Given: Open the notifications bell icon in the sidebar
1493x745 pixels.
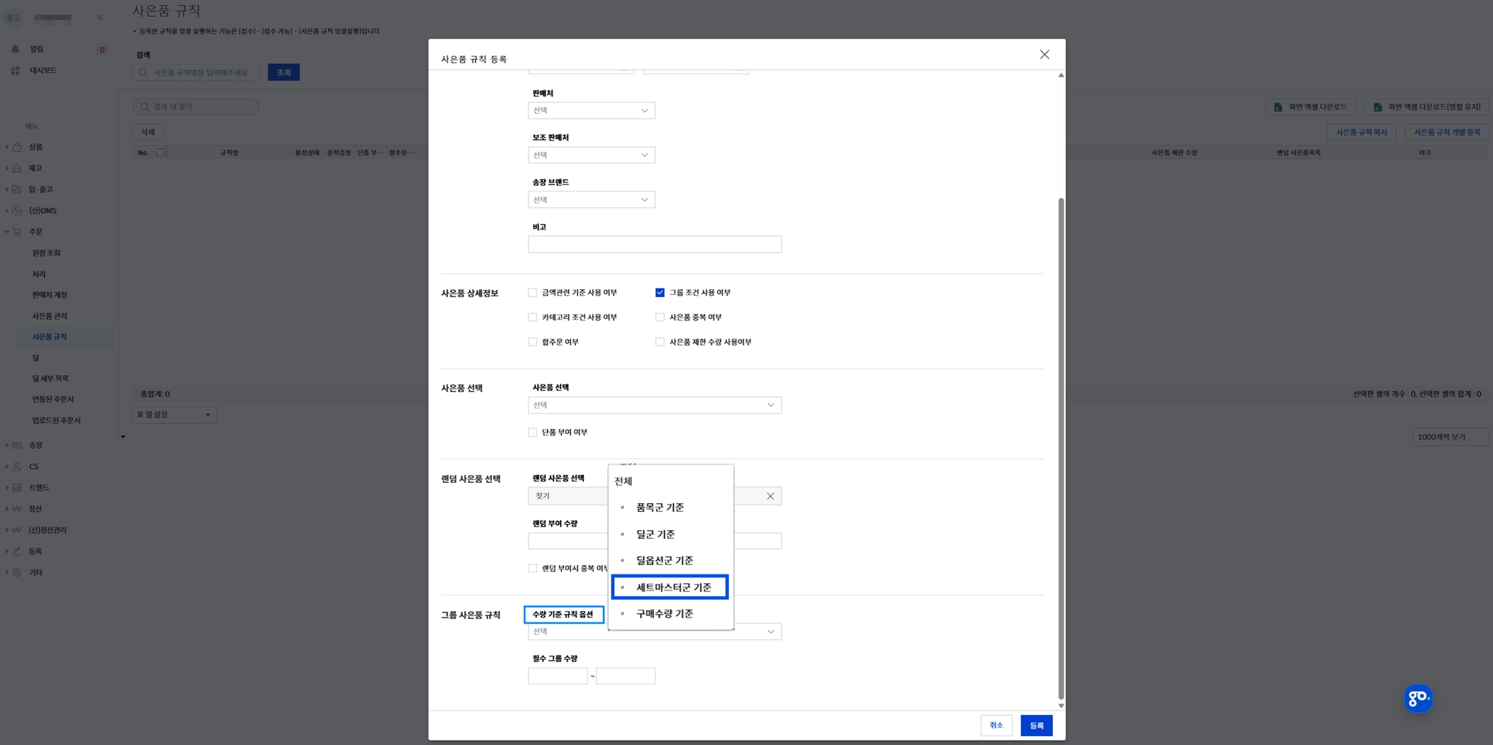Looking at the screenshot, I should pos(15,49).
